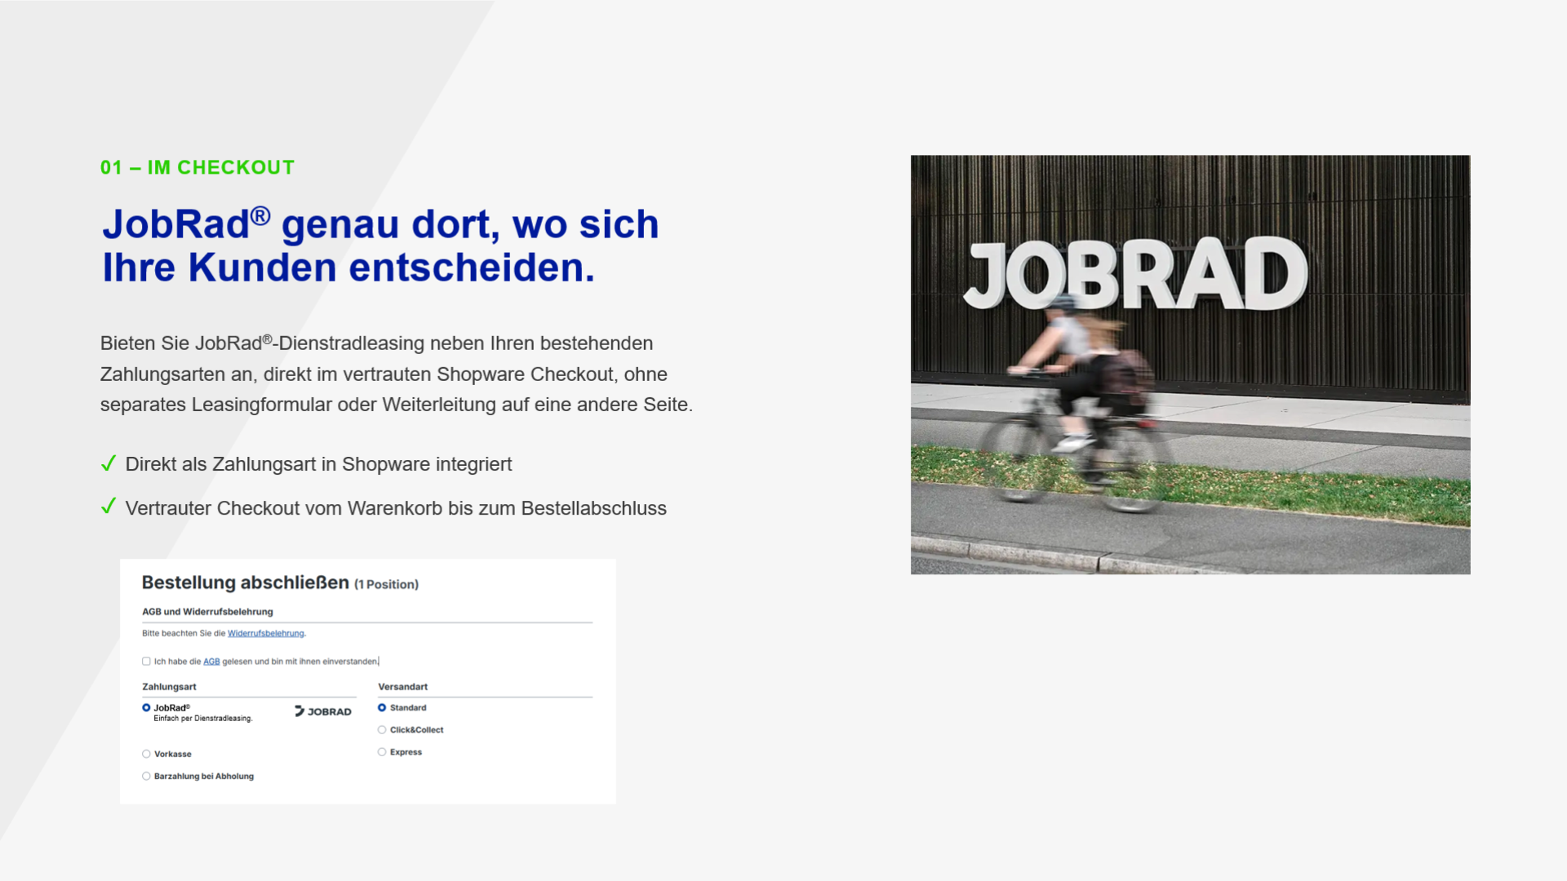Click 'Vertrauter Checkout vom Warenkorb' text
The width and height of the screenshot is (1567, 881).
click(x=396, y=508)
